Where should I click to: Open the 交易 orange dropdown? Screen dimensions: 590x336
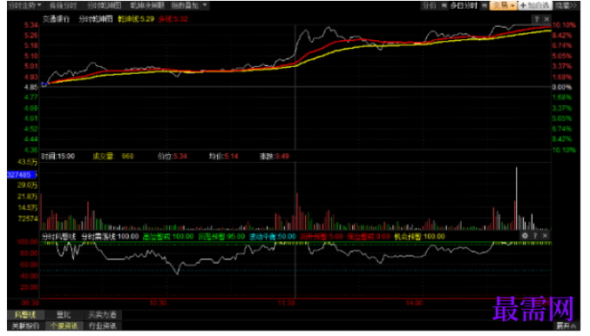pyautogui.click(x=504, y=5)
